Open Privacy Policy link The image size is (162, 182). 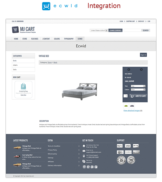point(52,150)
